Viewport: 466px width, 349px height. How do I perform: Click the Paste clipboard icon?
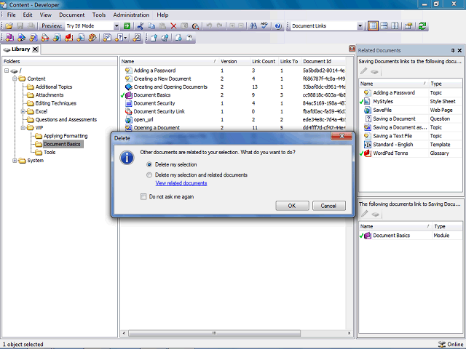click(x=162, y=26)
